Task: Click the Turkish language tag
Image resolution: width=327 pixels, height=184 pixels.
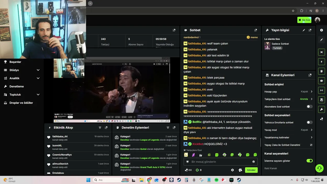Action: pyautogui.click(x=277, y=48)
